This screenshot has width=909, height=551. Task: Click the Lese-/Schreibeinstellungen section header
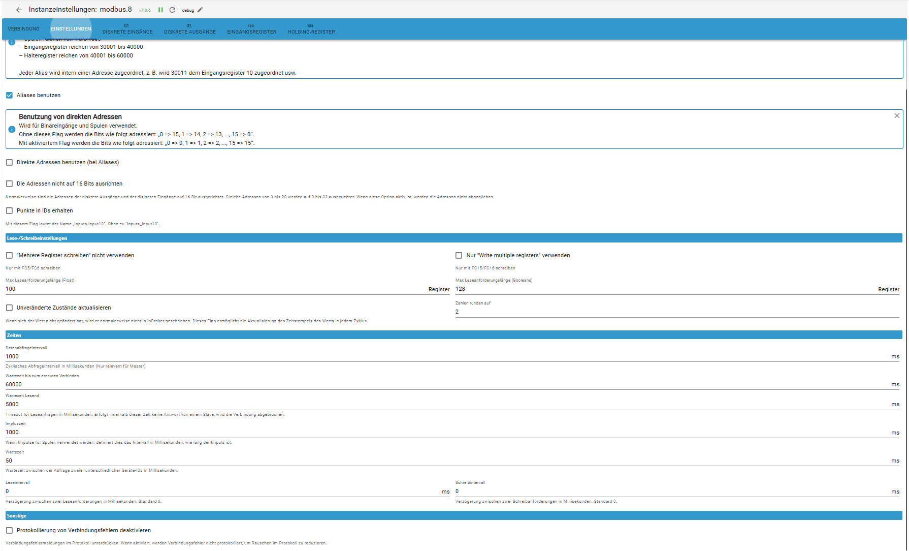[453, 238]
